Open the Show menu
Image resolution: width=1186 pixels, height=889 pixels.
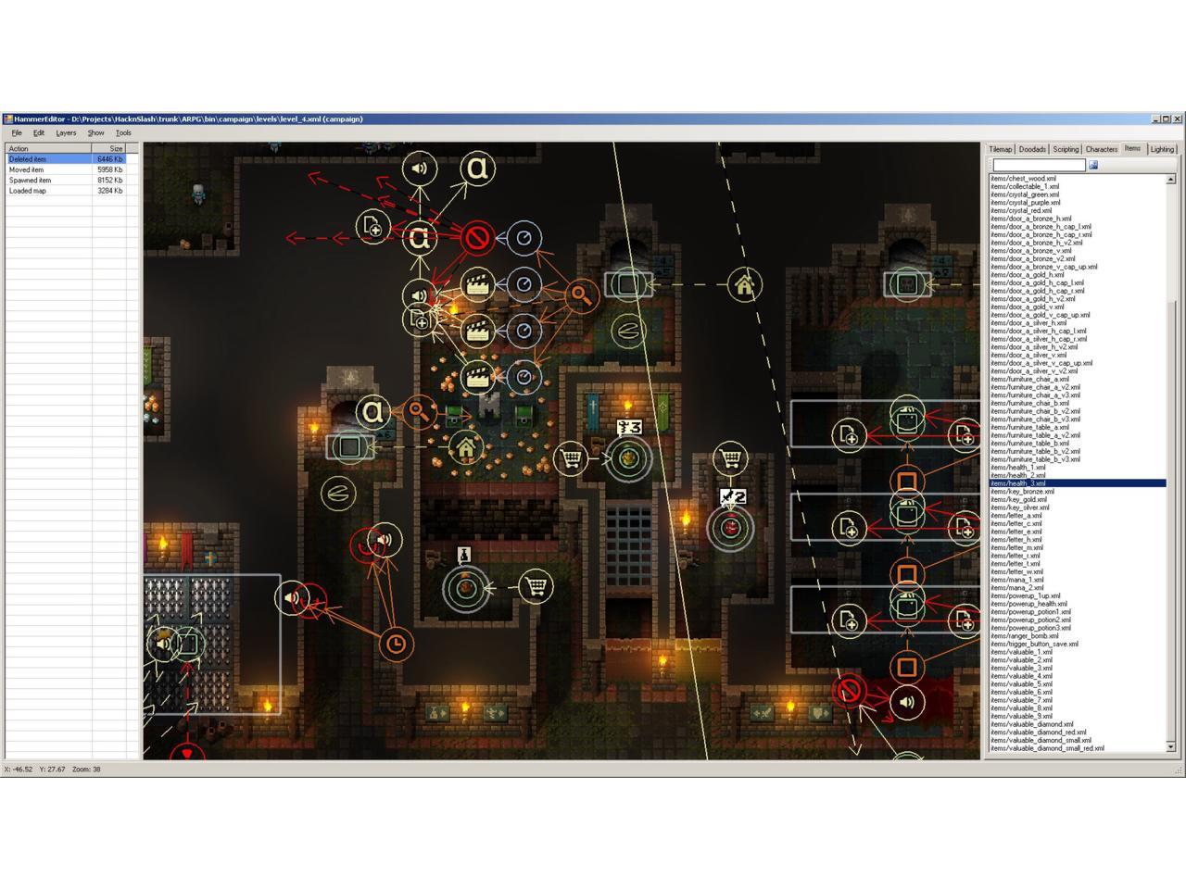95,133
